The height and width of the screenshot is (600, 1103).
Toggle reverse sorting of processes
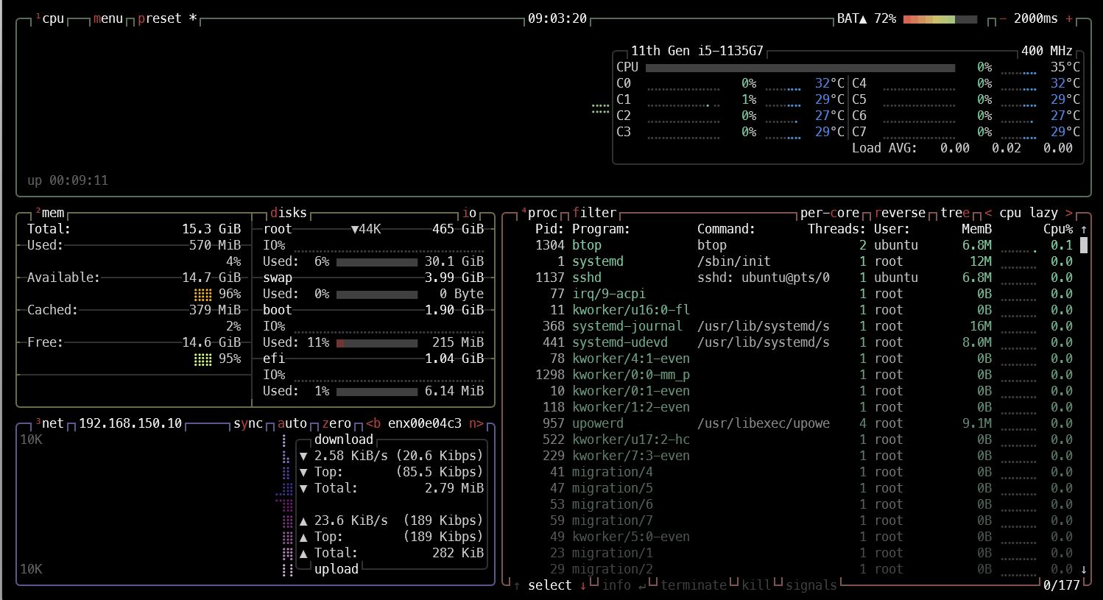point(899,213)
